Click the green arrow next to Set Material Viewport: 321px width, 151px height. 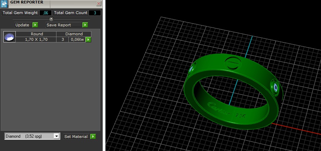tap(93, 137)
